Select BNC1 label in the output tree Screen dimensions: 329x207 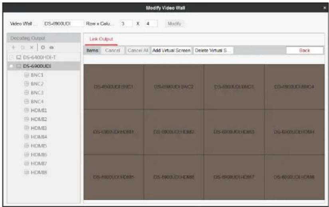click(37, 75)
